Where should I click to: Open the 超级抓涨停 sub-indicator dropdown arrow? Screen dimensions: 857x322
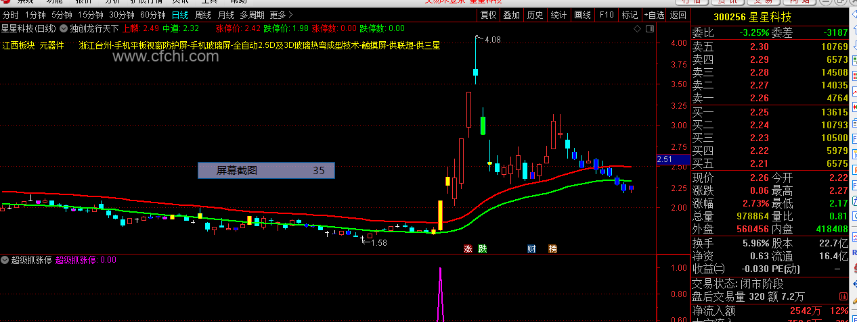point(5,260)
